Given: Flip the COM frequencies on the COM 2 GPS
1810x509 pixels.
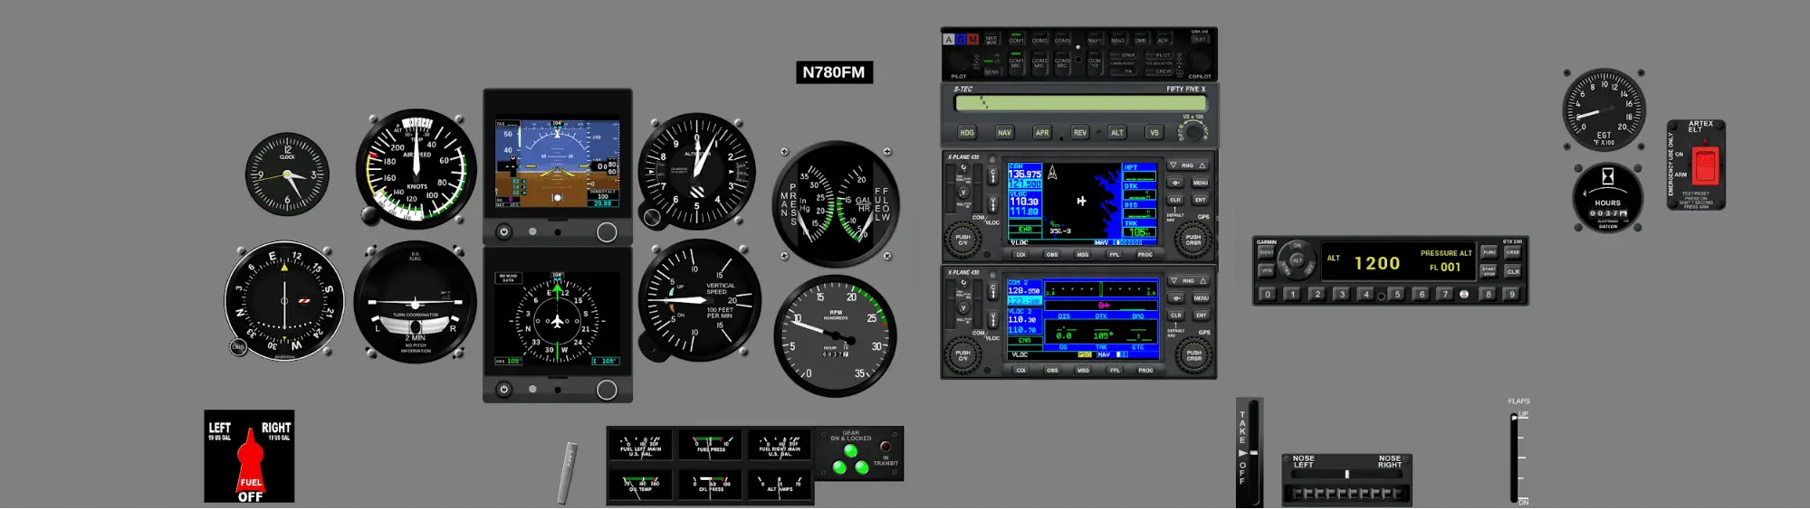Looking at the screenshot, I should [993, 291].
